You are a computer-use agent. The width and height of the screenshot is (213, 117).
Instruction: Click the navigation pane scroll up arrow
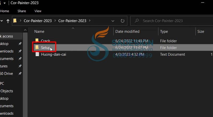(25, 30)
